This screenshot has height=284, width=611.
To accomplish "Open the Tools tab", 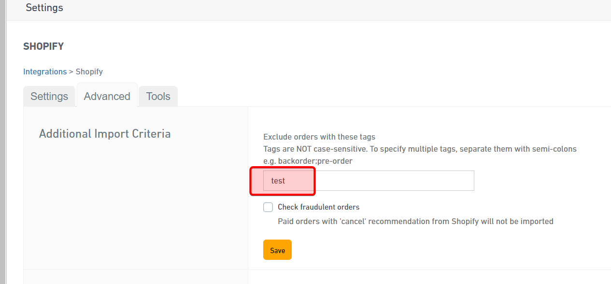I will pyautogui.click(x=158, y=97).
